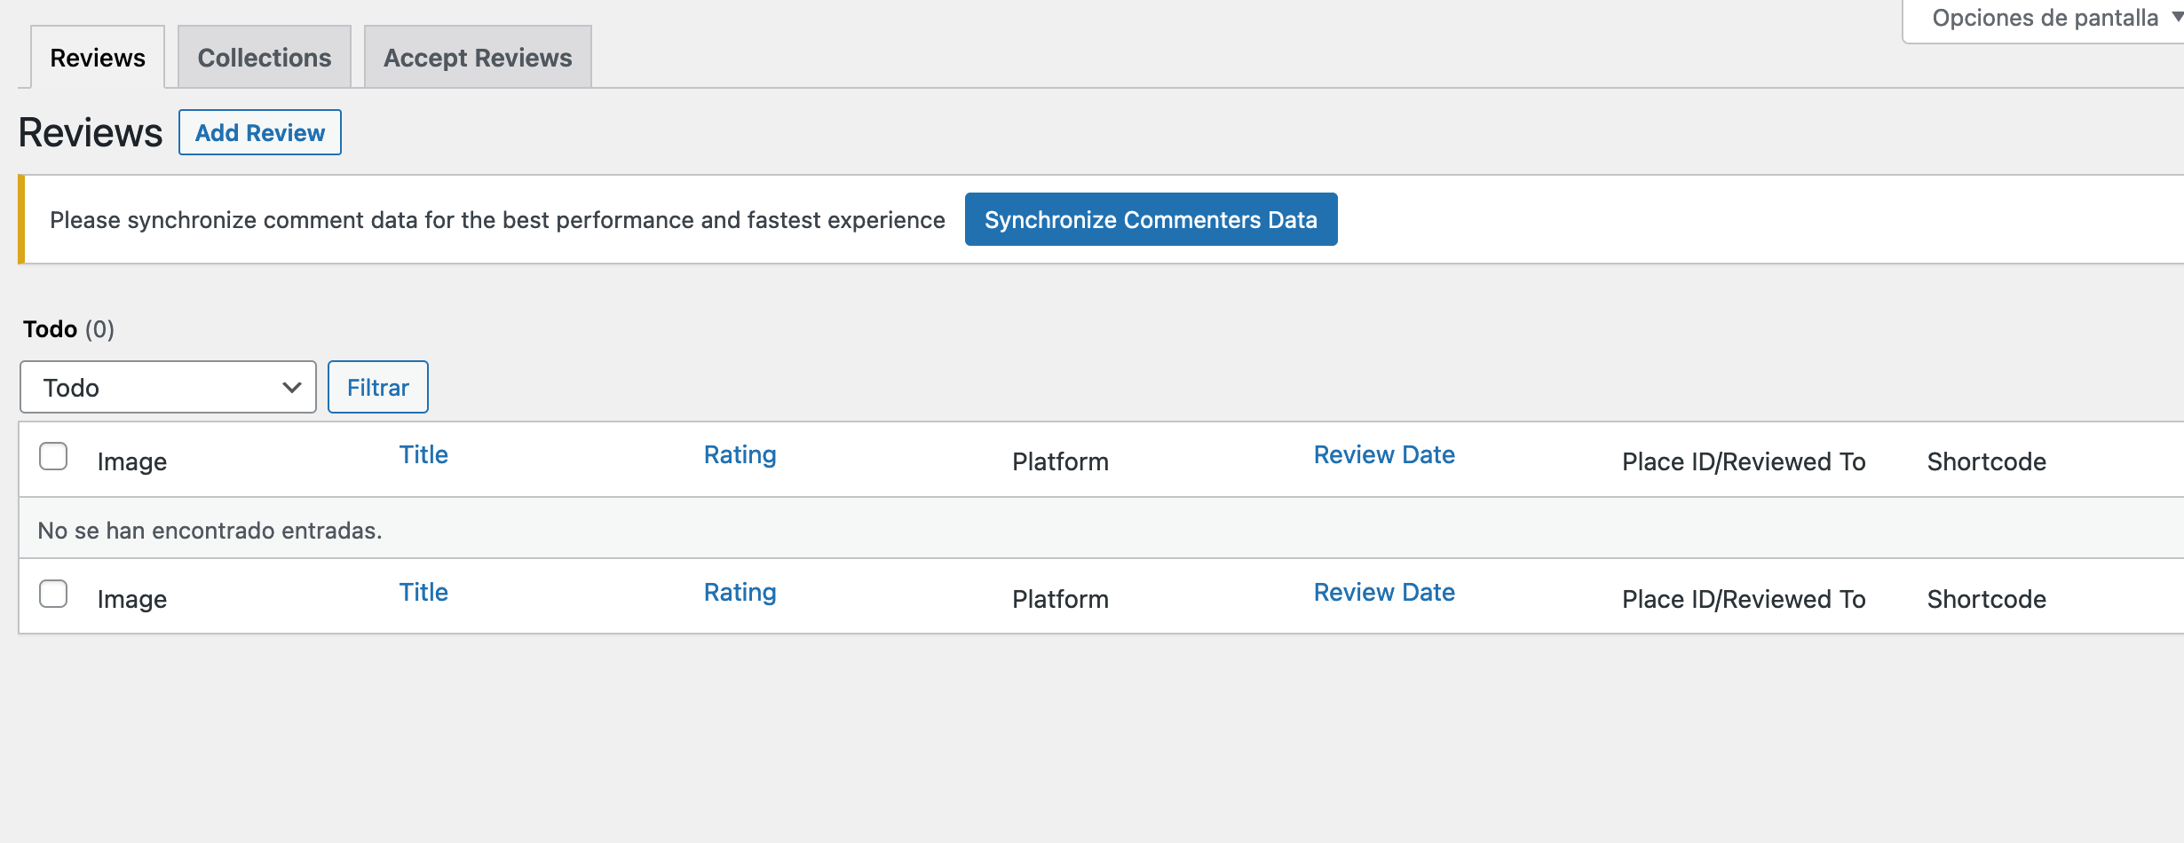Click the header Platform column label
The height and width of the screenshot is (843, 2184).
(1060, 461)
